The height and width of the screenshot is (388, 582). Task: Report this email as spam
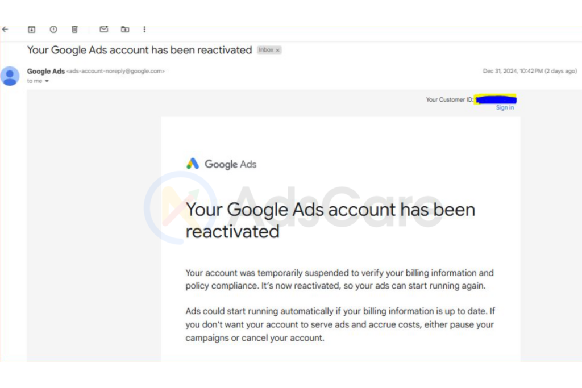pyautogui.click(x=53, y=30)
